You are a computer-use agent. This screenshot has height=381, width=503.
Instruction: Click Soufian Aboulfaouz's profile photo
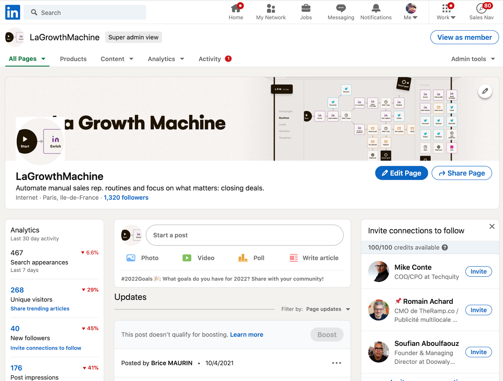pos(379,352)
